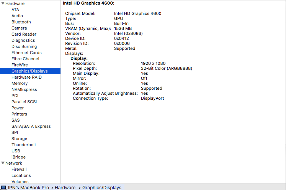Open Locations under Network

[x=21, y=175]
